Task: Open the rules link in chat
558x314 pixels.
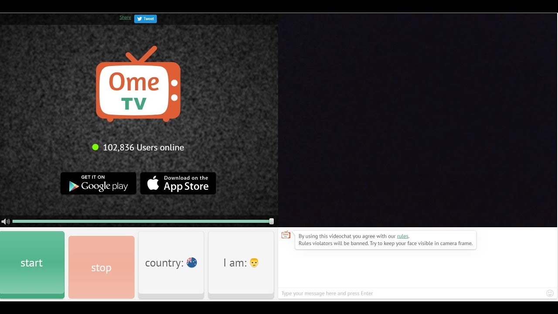Action: (x=402, y=236)
